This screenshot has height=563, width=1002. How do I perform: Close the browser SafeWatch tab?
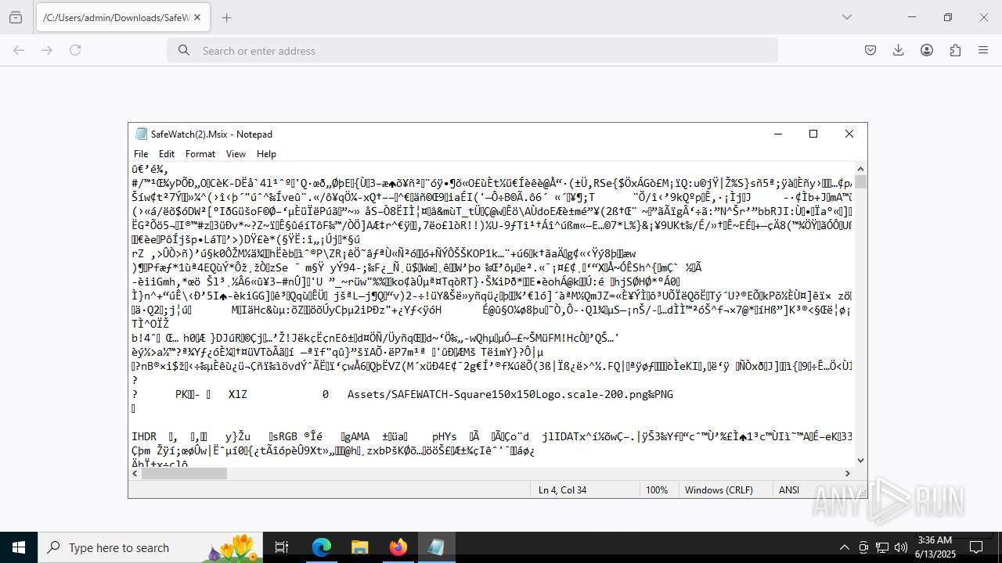196,17
